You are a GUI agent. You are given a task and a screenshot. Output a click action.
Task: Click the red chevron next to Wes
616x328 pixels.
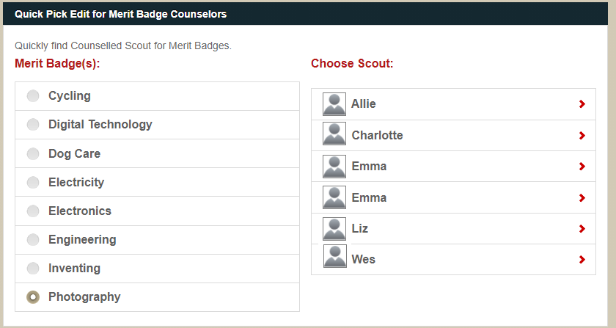pos(582,260)
